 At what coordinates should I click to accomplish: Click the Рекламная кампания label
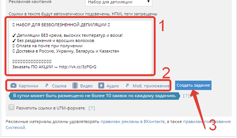click(x=30, y=2)
